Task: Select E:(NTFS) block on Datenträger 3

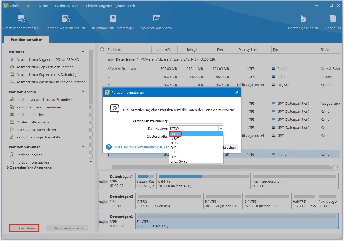Action: [x=237, y=221]
